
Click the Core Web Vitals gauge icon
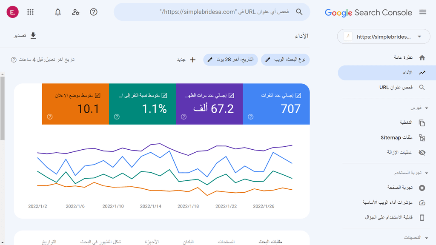[422, 202]
